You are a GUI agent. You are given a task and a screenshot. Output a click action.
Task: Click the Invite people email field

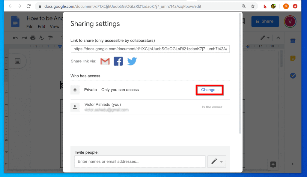140,162
